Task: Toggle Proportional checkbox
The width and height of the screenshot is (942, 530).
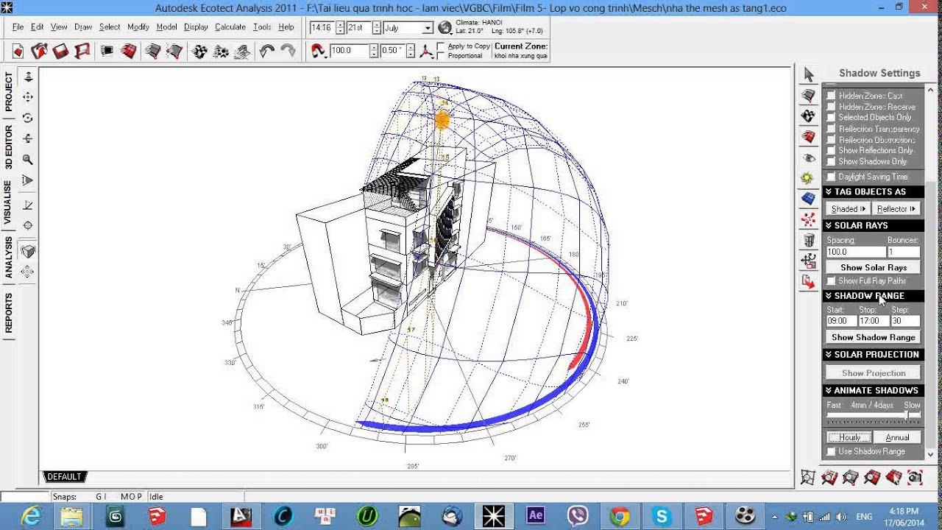Action: tap(441, 56)
